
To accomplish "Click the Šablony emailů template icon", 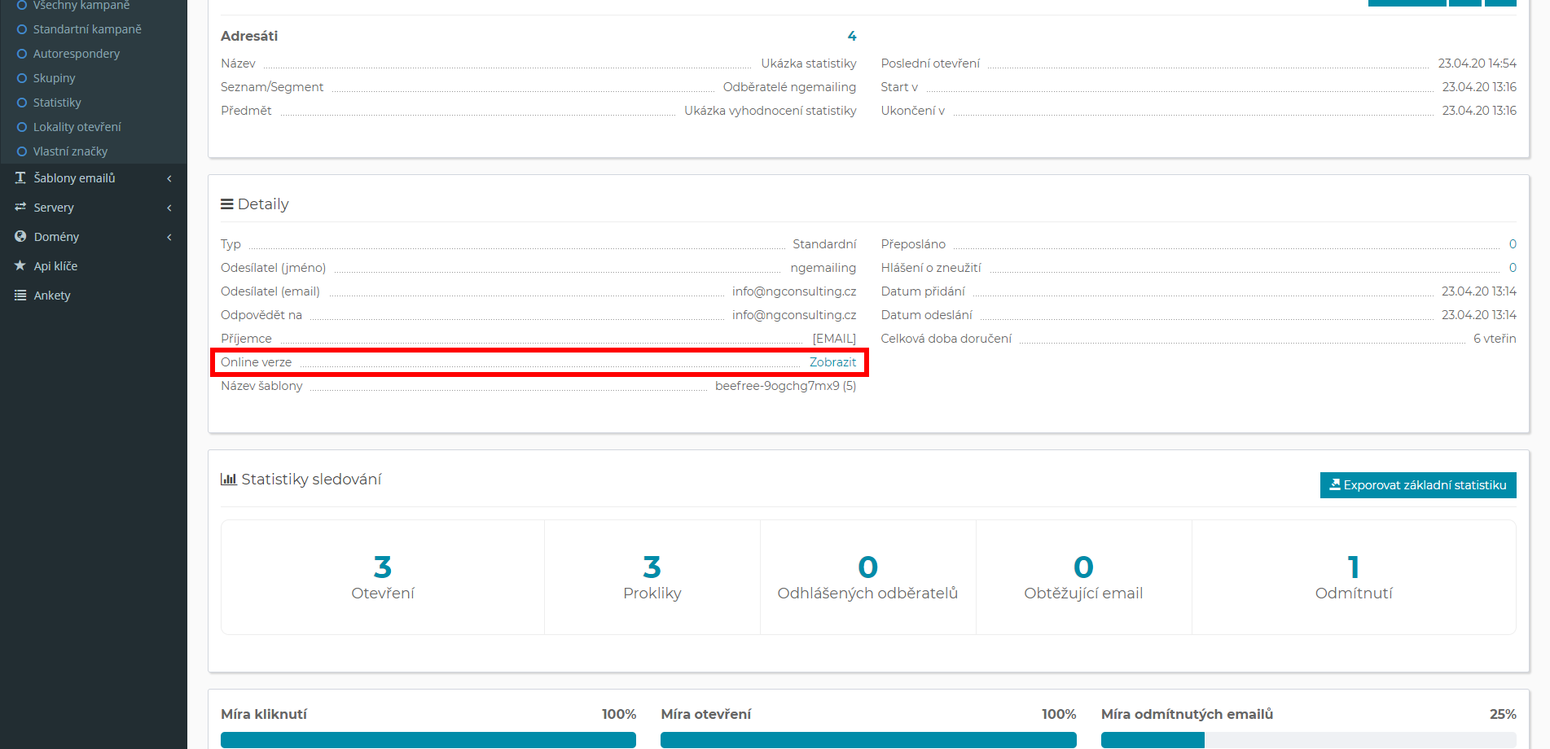I will (20, 177).
